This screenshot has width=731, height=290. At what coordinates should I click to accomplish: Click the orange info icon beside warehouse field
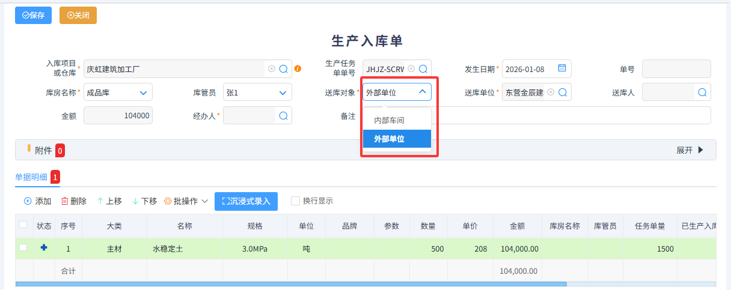pyautogui.click(x=298, y=69)
